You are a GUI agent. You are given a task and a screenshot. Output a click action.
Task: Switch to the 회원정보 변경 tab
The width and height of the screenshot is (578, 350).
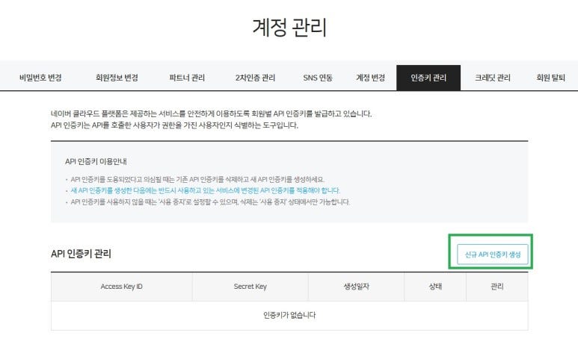click(117, 78)
